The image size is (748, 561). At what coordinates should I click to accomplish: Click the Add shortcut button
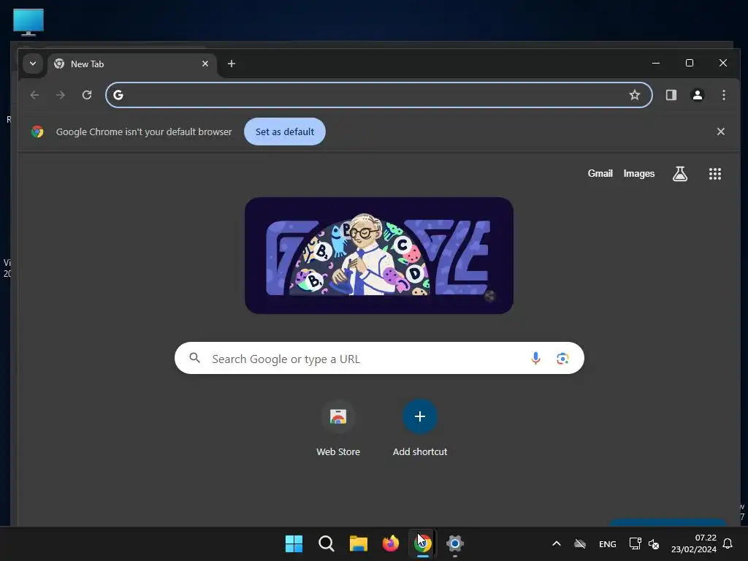coord(420,428)
